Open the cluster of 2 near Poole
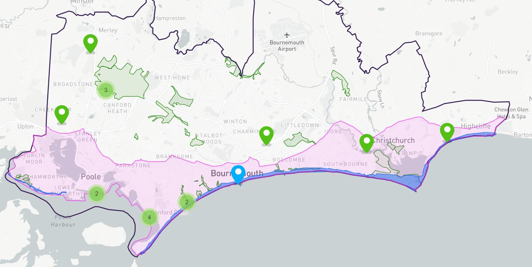This screenshot has width=532, height=267. click(x=97, y=194)
